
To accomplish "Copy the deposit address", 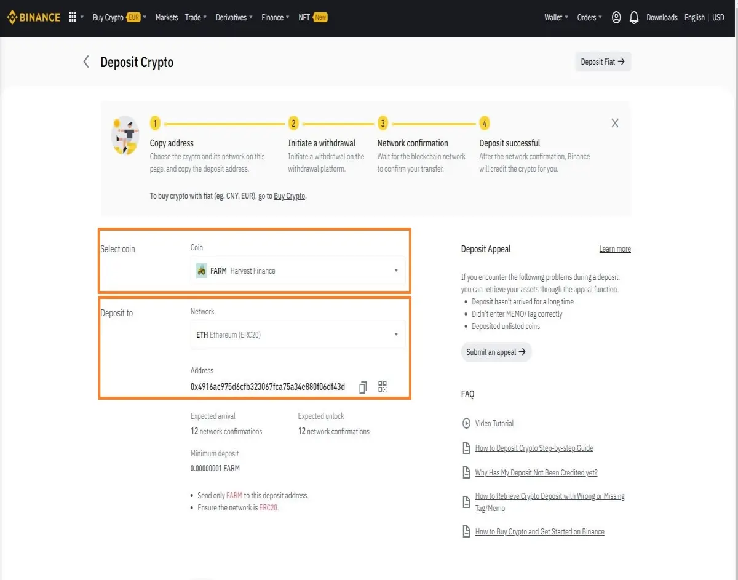I will 363,387.
